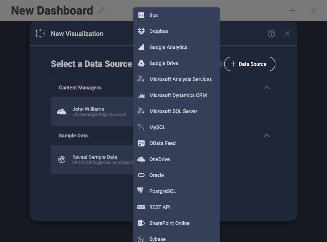Click the JWilliams@infragistics.com email text
The height and width of the screenshot is (242, 327).
click(99, 114)
